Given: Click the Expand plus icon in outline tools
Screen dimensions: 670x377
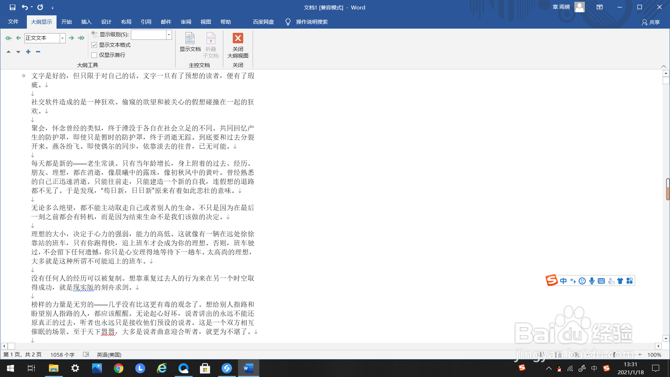Looking at the screenshot, I should click(28, 52).
